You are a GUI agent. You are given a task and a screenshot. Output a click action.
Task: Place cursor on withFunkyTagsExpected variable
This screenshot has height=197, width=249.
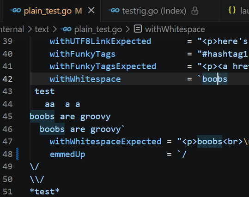(103, 66)
